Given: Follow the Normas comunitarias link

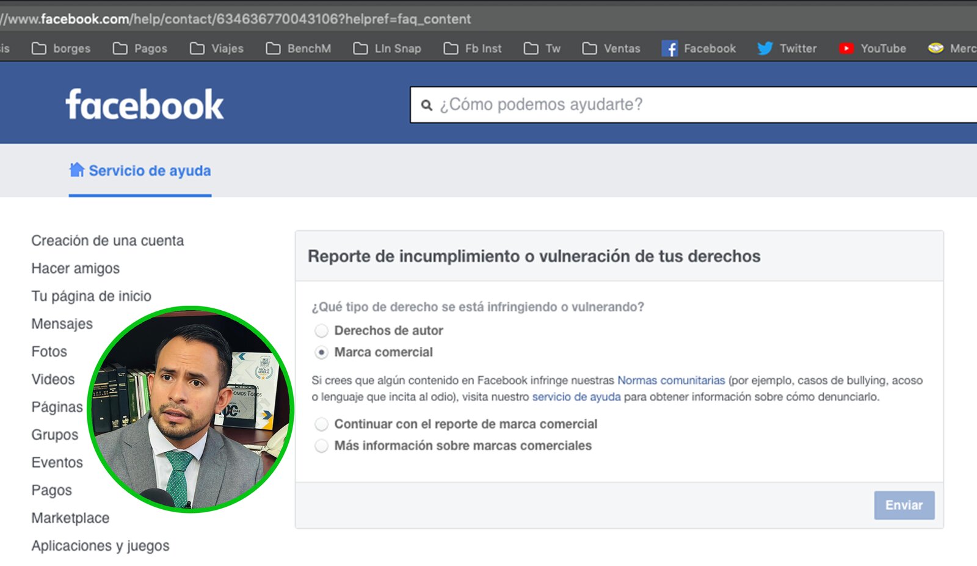Looking at the screenshot, I should coord(671,380).
